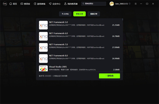Switch to 修复工具 tab

(x=79, y=14)
